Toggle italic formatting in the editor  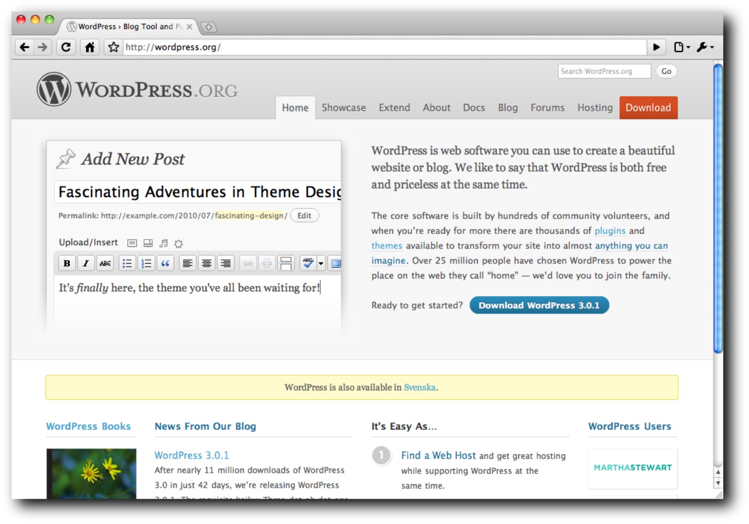coord(86,263)
